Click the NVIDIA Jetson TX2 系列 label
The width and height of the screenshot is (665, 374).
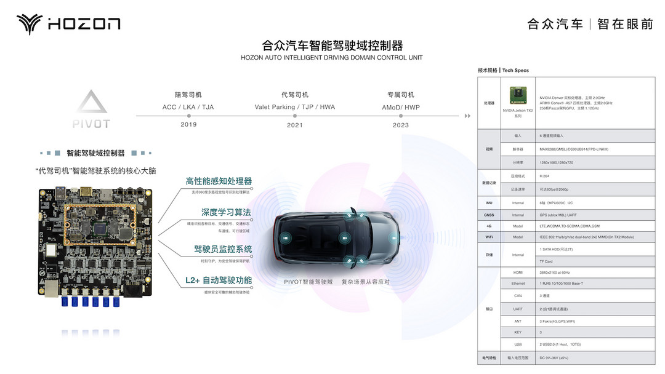pos(518,113)
